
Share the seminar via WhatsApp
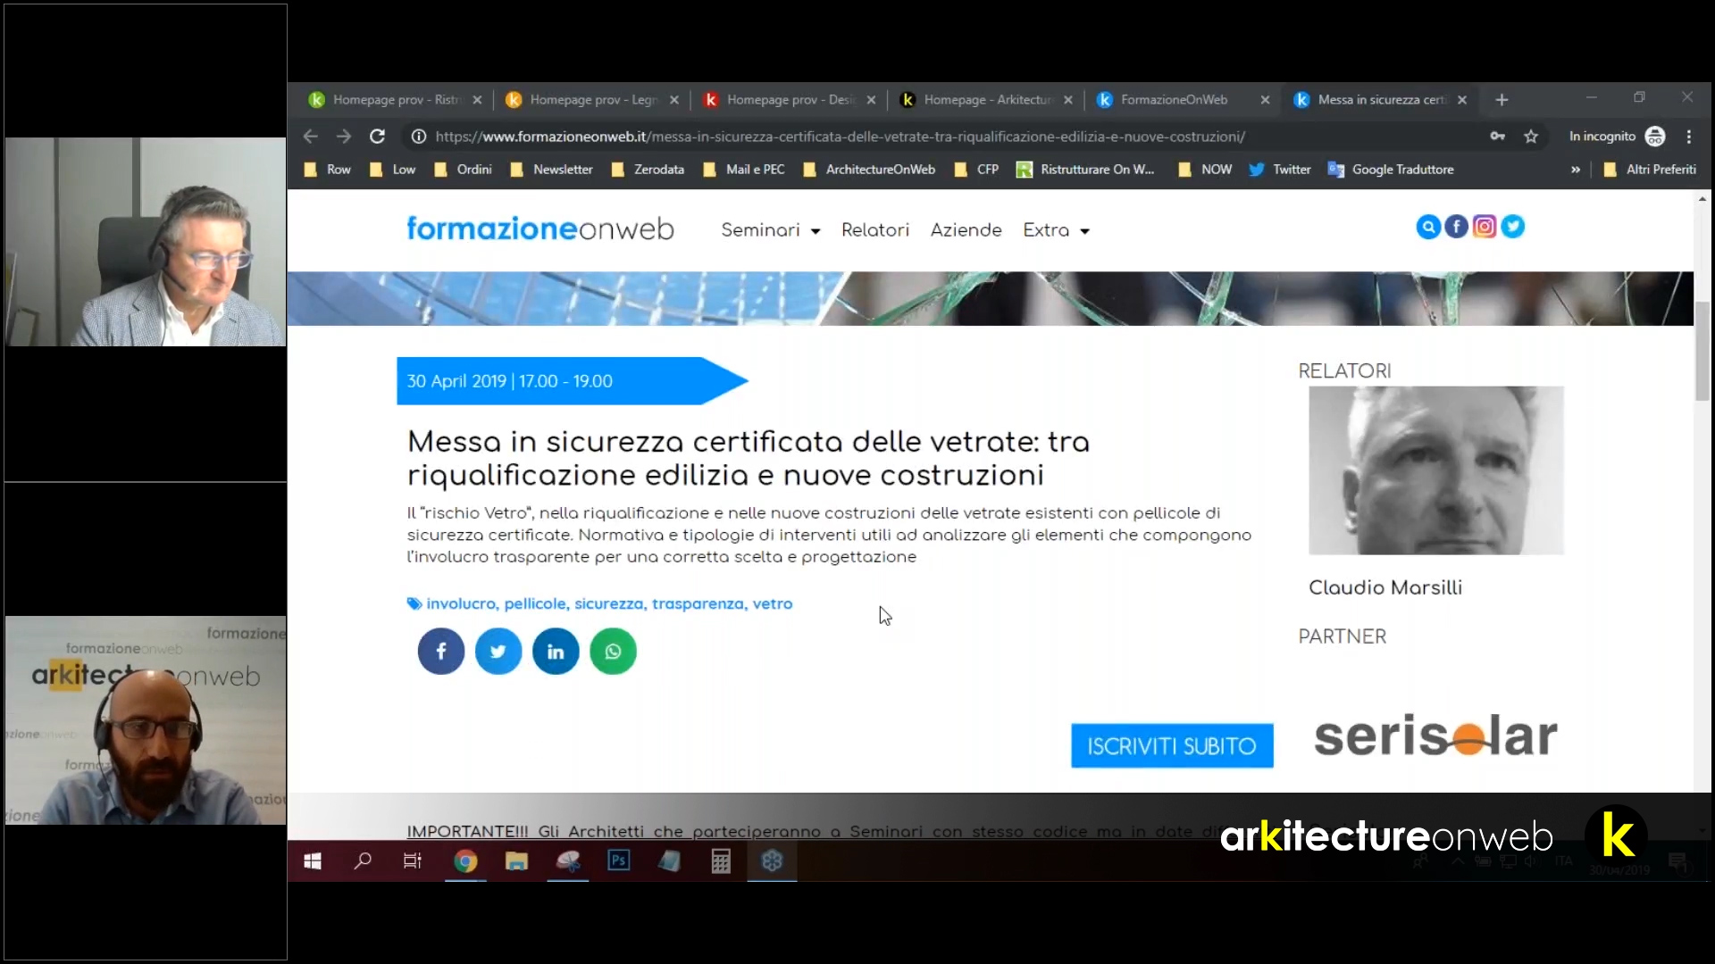point(613,652)
